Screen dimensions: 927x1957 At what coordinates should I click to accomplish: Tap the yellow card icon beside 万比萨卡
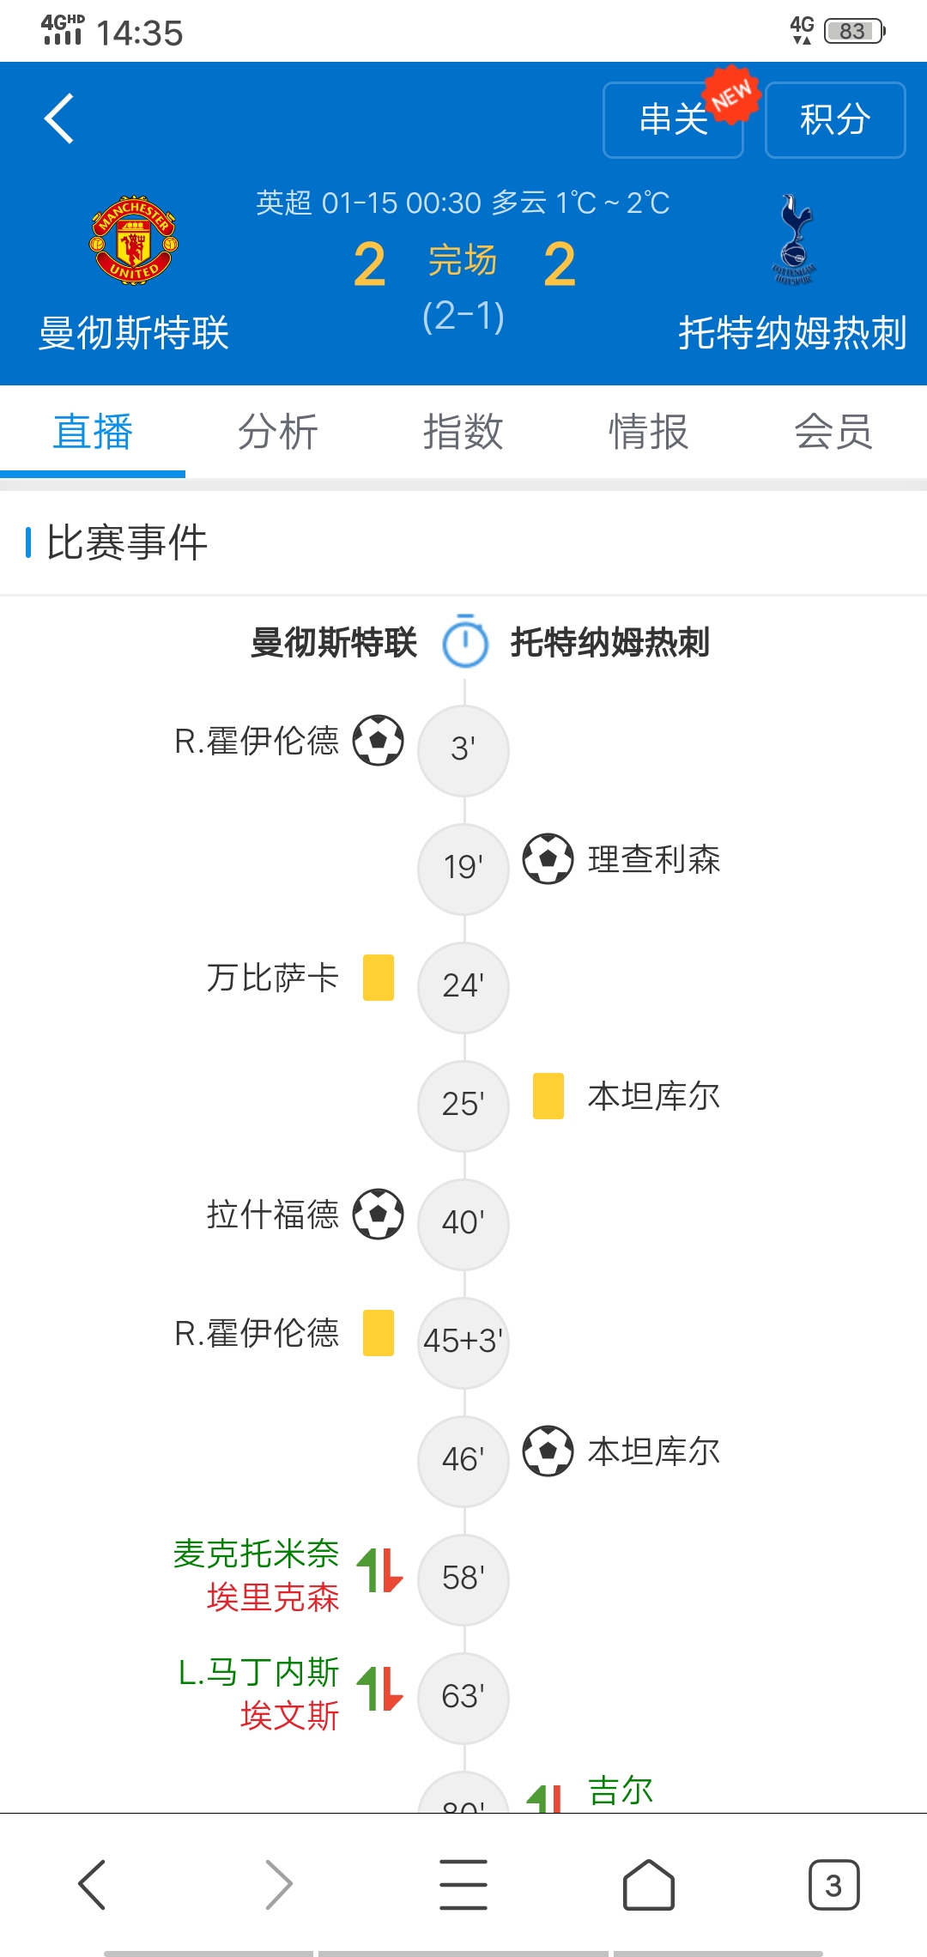[x=379, y=978]
